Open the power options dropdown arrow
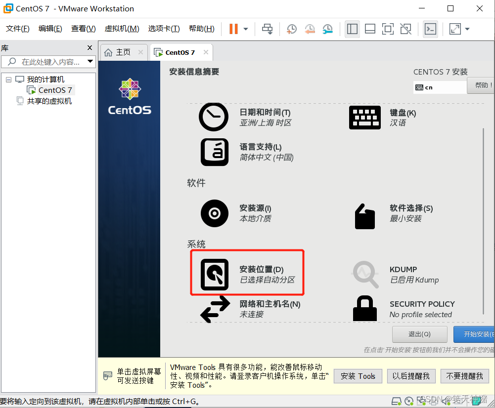 click(x=246, y=29)
